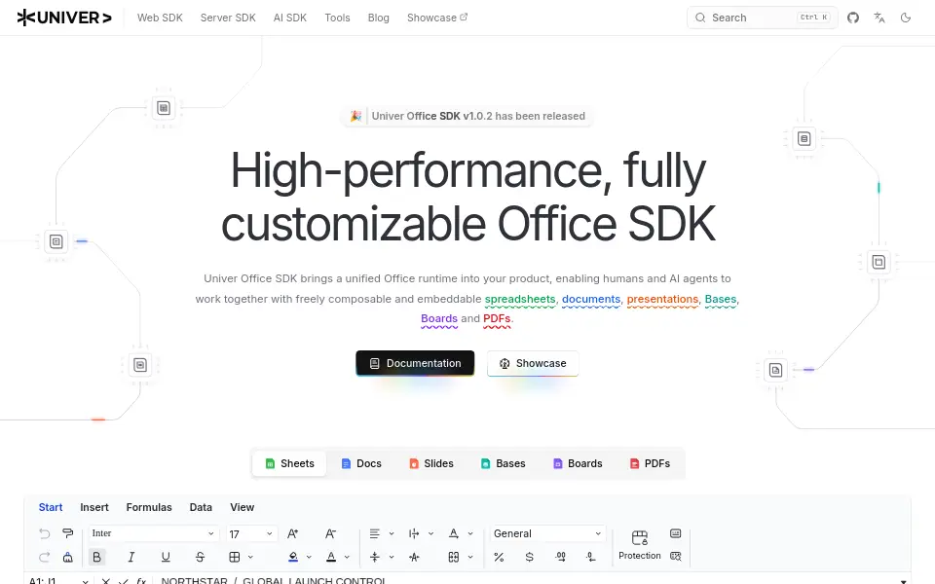This screenshot has width=935, height=584.
Task: Follow the presentations link
Action: [x=662, y=299]
